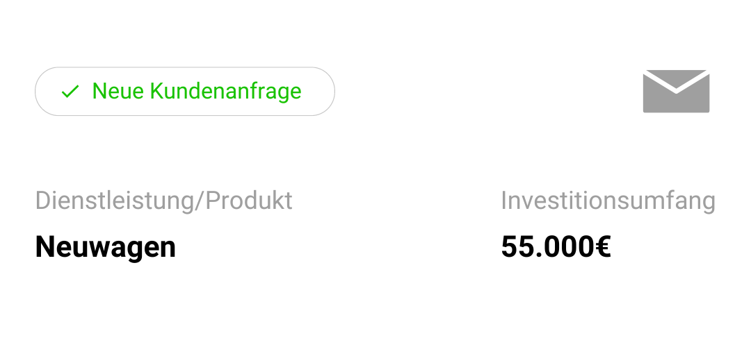Viewport: 751px width, 347px height.
Task: Click the Investitionsumfang label
Action: pos(608,201)
